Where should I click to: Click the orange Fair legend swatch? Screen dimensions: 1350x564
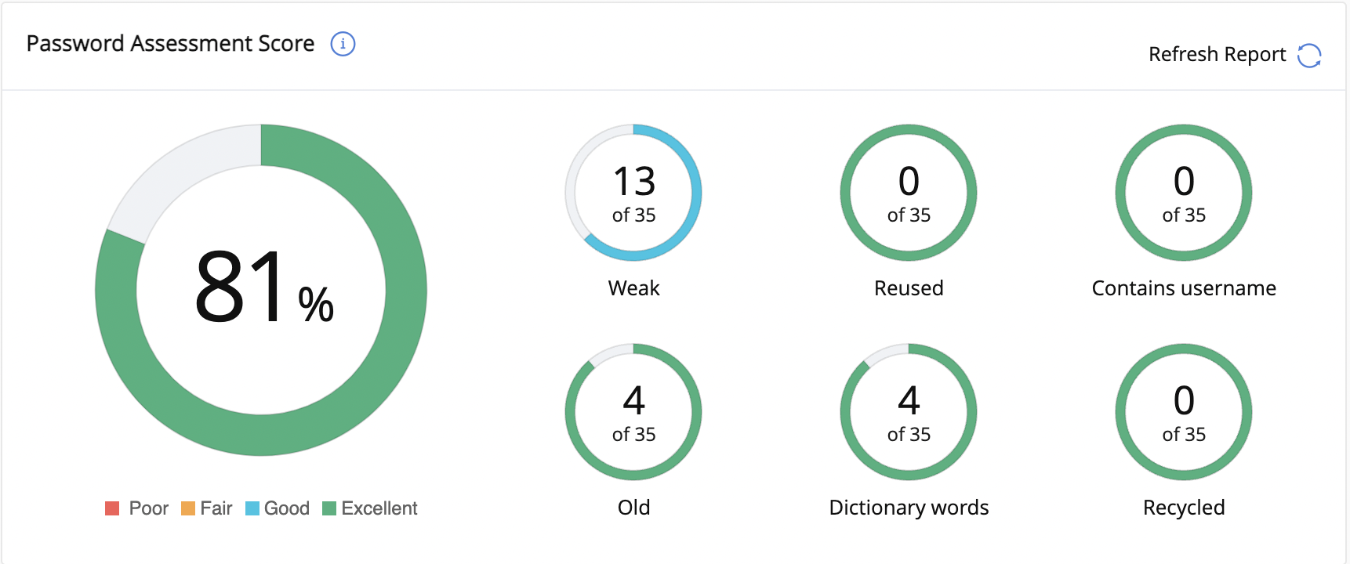coord(188,508)
